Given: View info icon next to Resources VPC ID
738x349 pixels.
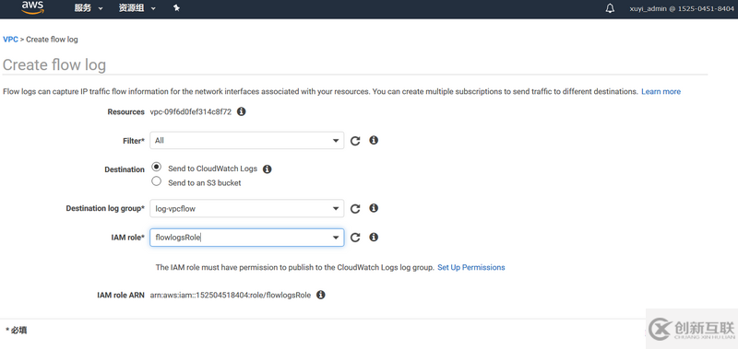Looking at the screenshot, I should point(242,111).
